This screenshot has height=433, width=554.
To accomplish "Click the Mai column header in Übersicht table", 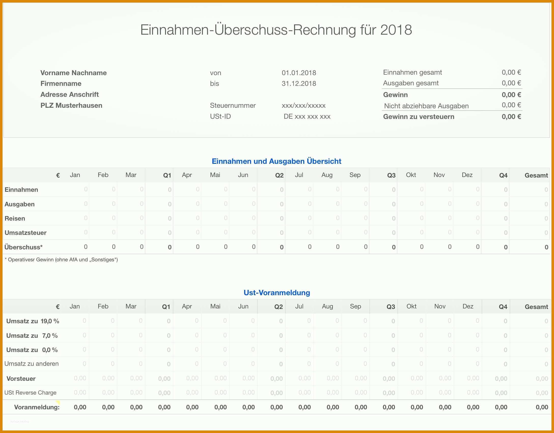I will coord(215,175).
